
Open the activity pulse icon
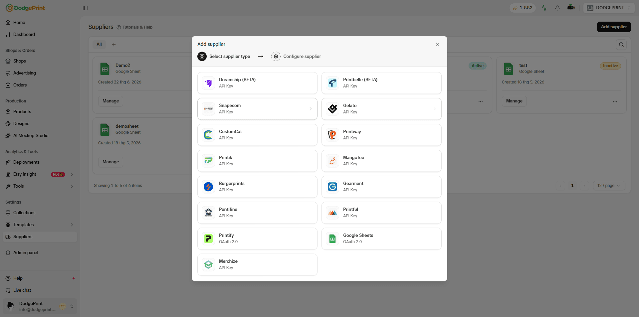(x=544, y=8)
